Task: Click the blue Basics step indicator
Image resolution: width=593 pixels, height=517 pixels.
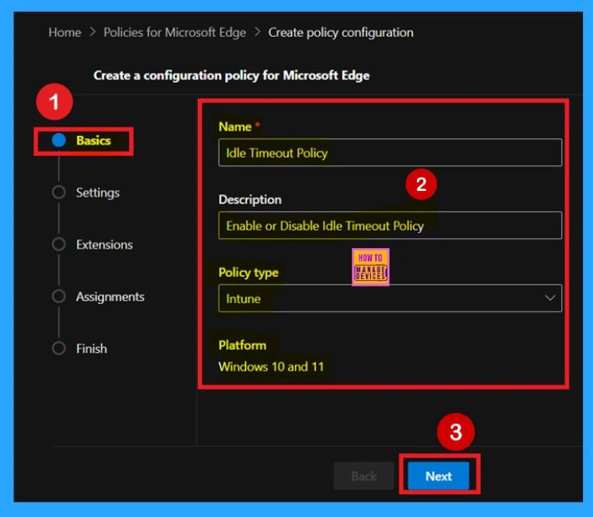Action: pyautogui.click(x=59, y=140)
